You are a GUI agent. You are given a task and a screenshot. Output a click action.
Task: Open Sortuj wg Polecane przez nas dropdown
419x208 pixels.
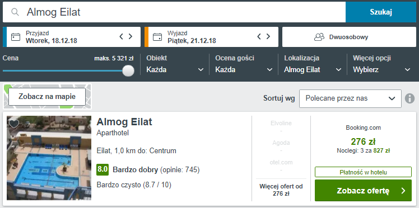tap(350, 98)
